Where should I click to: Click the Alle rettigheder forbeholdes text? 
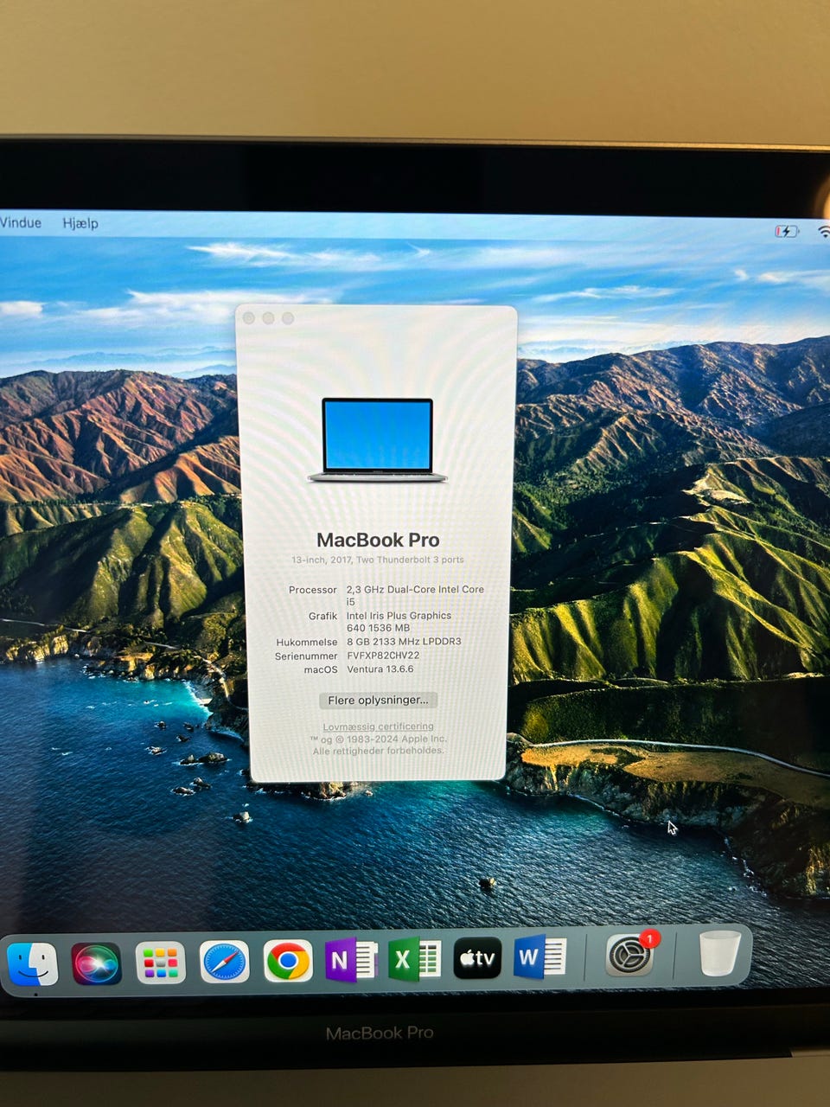378,751
